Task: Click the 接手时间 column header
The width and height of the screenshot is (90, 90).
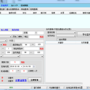Action: click(12, 13)
